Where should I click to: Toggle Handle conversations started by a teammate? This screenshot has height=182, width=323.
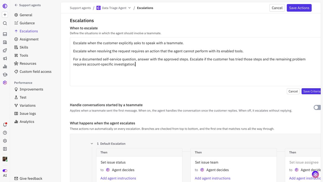pyautogui.click(x=317, y=107)
